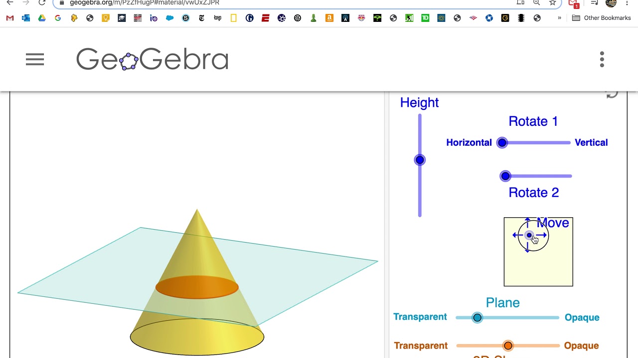Go back to previous page
The image size is (638, 358).
coord(10,2)
